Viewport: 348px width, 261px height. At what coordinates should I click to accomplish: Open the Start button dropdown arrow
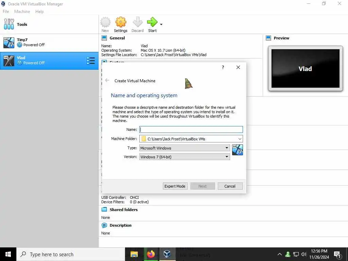161,24
